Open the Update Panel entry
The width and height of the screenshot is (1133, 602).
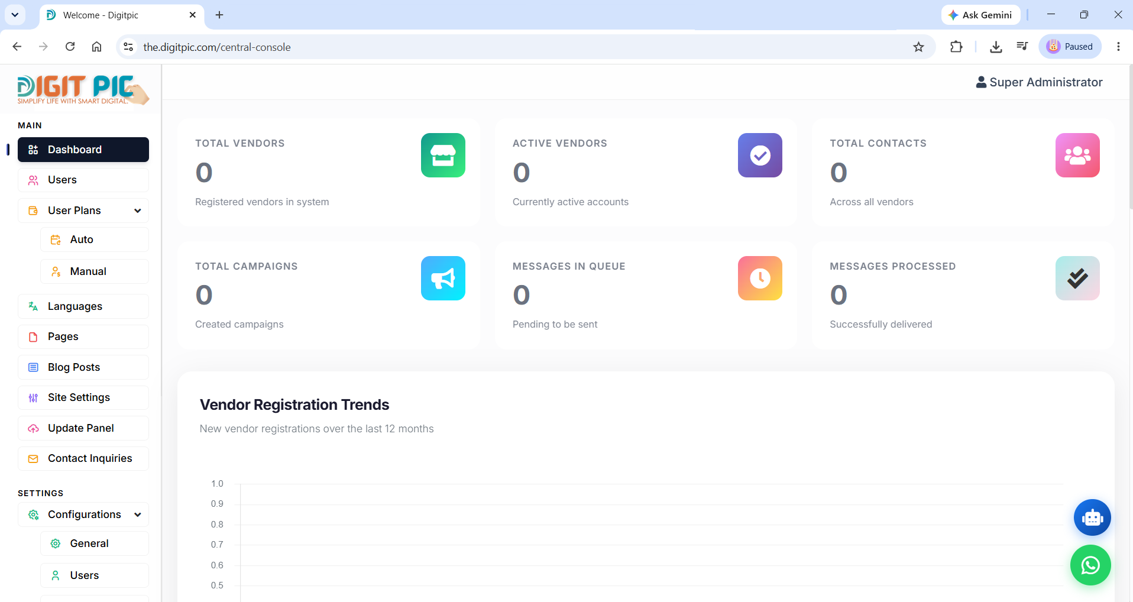(x=83, y=428)
